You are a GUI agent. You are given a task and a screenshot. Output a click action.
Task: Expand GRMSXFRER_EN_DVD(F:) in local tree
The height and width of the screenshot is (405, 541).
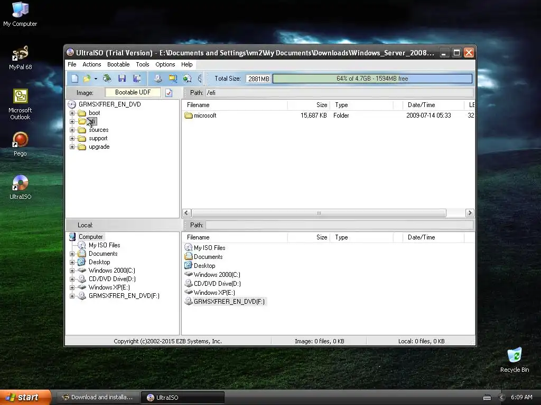point(72,296)
